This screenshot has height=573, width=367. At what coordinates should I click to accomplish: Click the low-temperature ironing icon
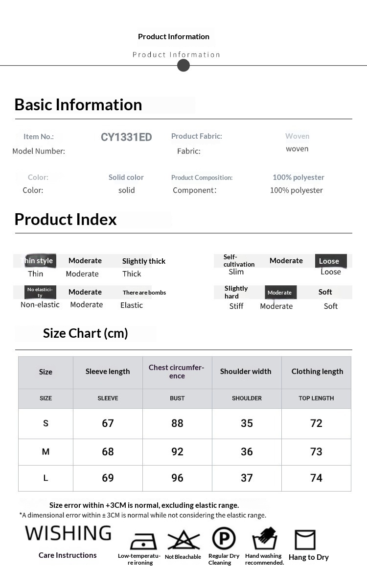(x=144, y=541)
